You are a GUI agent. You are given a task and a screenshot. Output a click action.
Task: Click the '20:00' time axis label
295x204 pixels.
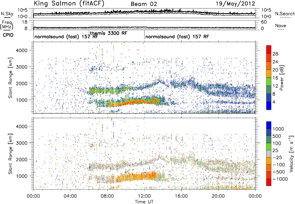point(218,196)
